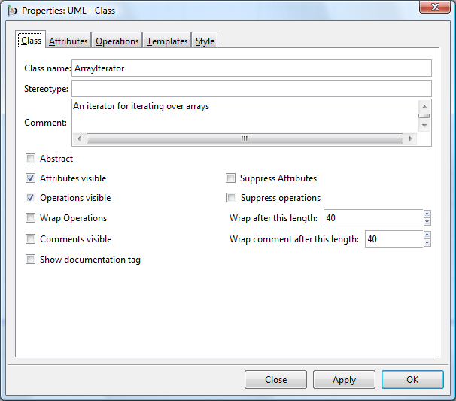
Task: Increase Wrap after this length value
Action: tap(427, 214)
